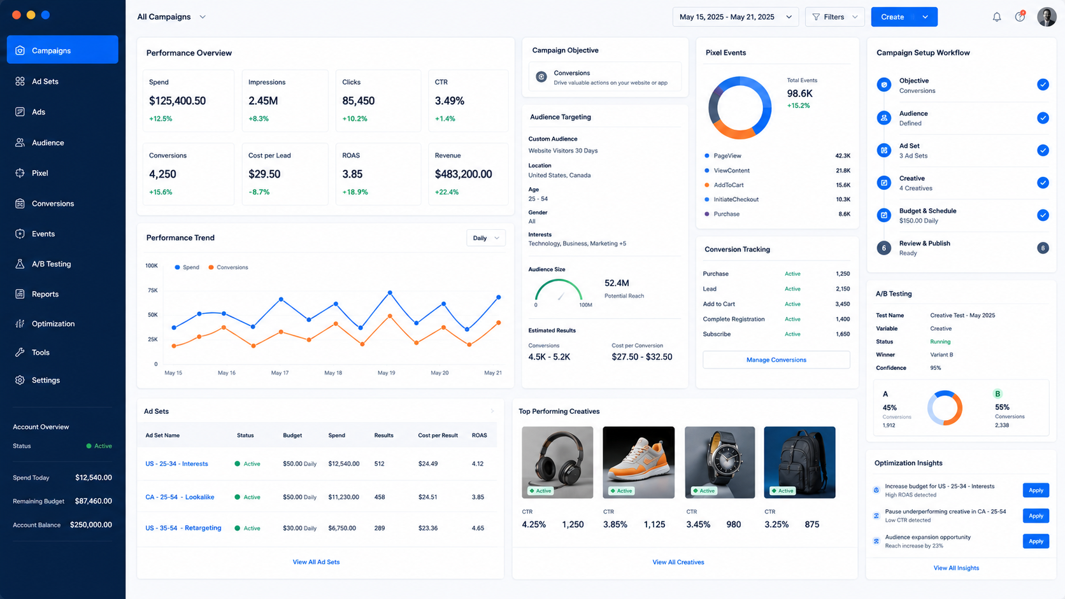Expand the Ad Sets panel chevron
The height and width of the screenshot is (599, 1065).
492,411
